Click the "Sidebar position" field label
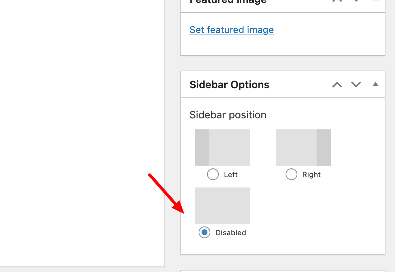The width and height of the screenshot is (395, 272). point(228,115)
